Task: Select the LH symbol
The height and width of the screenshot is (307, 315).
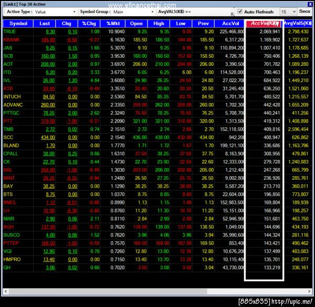Action: click(6, 211)
